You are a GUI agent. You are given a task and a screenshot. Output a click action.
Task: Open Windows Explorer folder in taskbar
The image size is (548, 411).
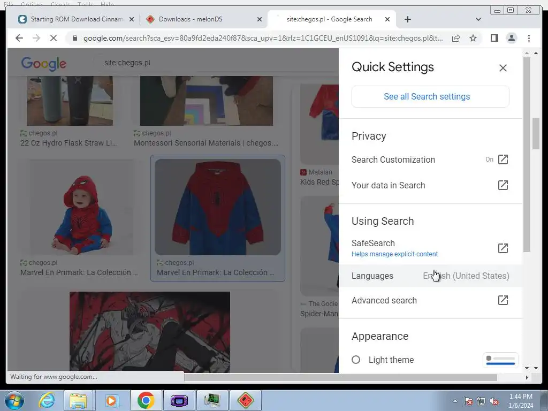78,400
